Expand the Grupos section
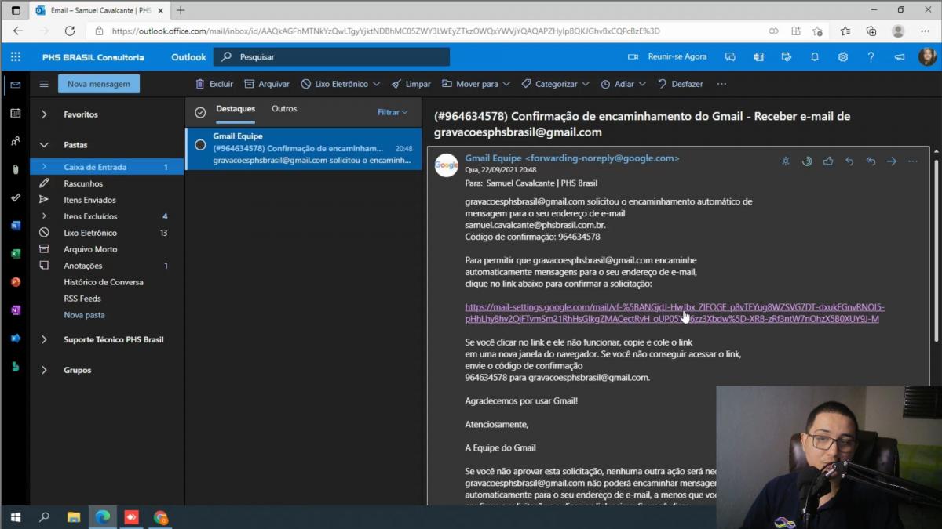Viewport: 942px width, 529px height. 44,370
